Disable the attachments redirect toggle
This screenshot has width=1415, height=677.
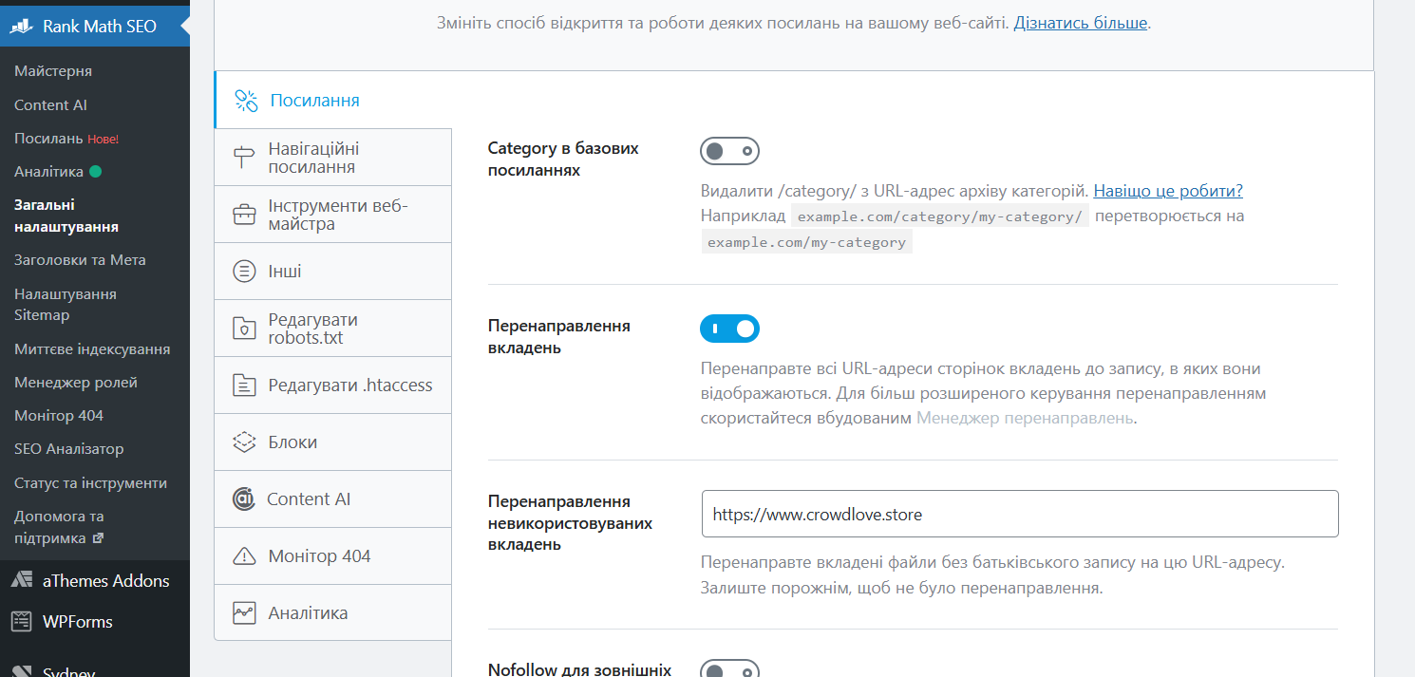[729, 329]
